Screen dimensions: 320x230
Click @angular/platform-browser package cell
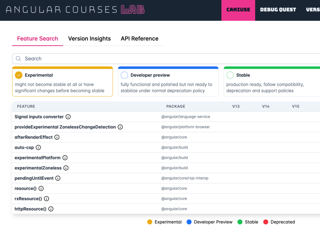[x=186, y=127]
